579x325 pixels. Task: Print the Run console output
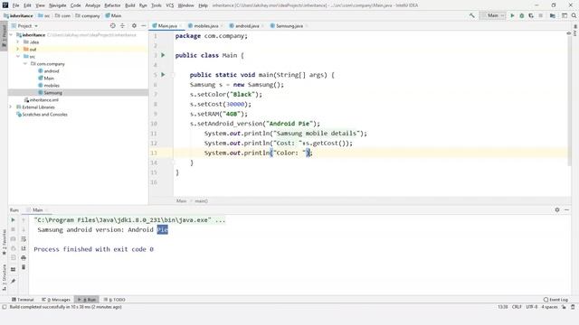(x=24, y=257)
